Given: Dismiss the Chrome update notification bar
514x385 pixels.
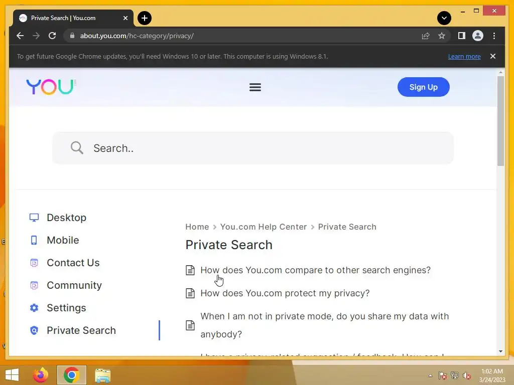Looking at the screenshot, I should 493,56.
